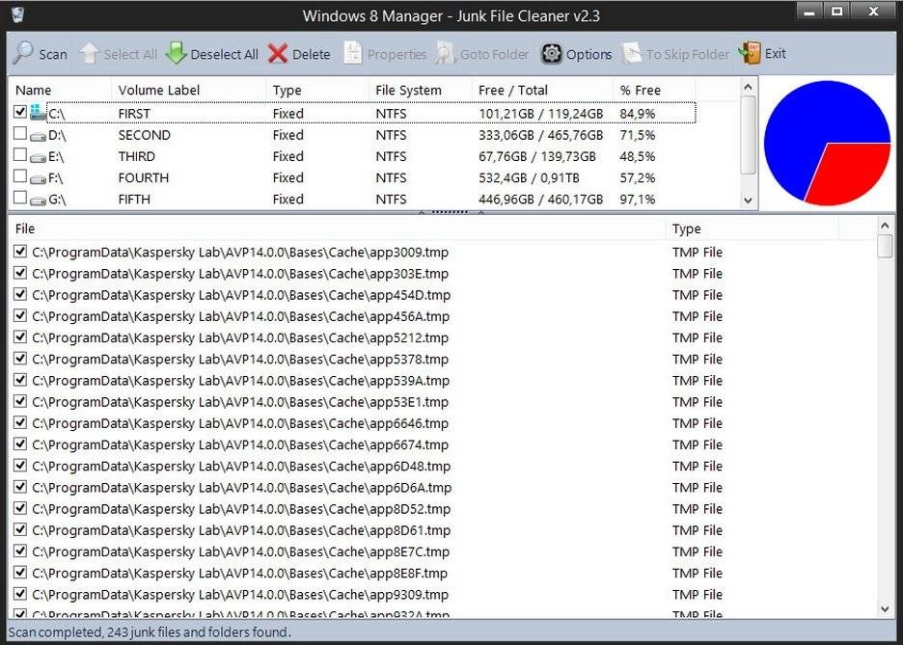Sort by Volume Label column header
903x645 pixels.
click(188, 90)
